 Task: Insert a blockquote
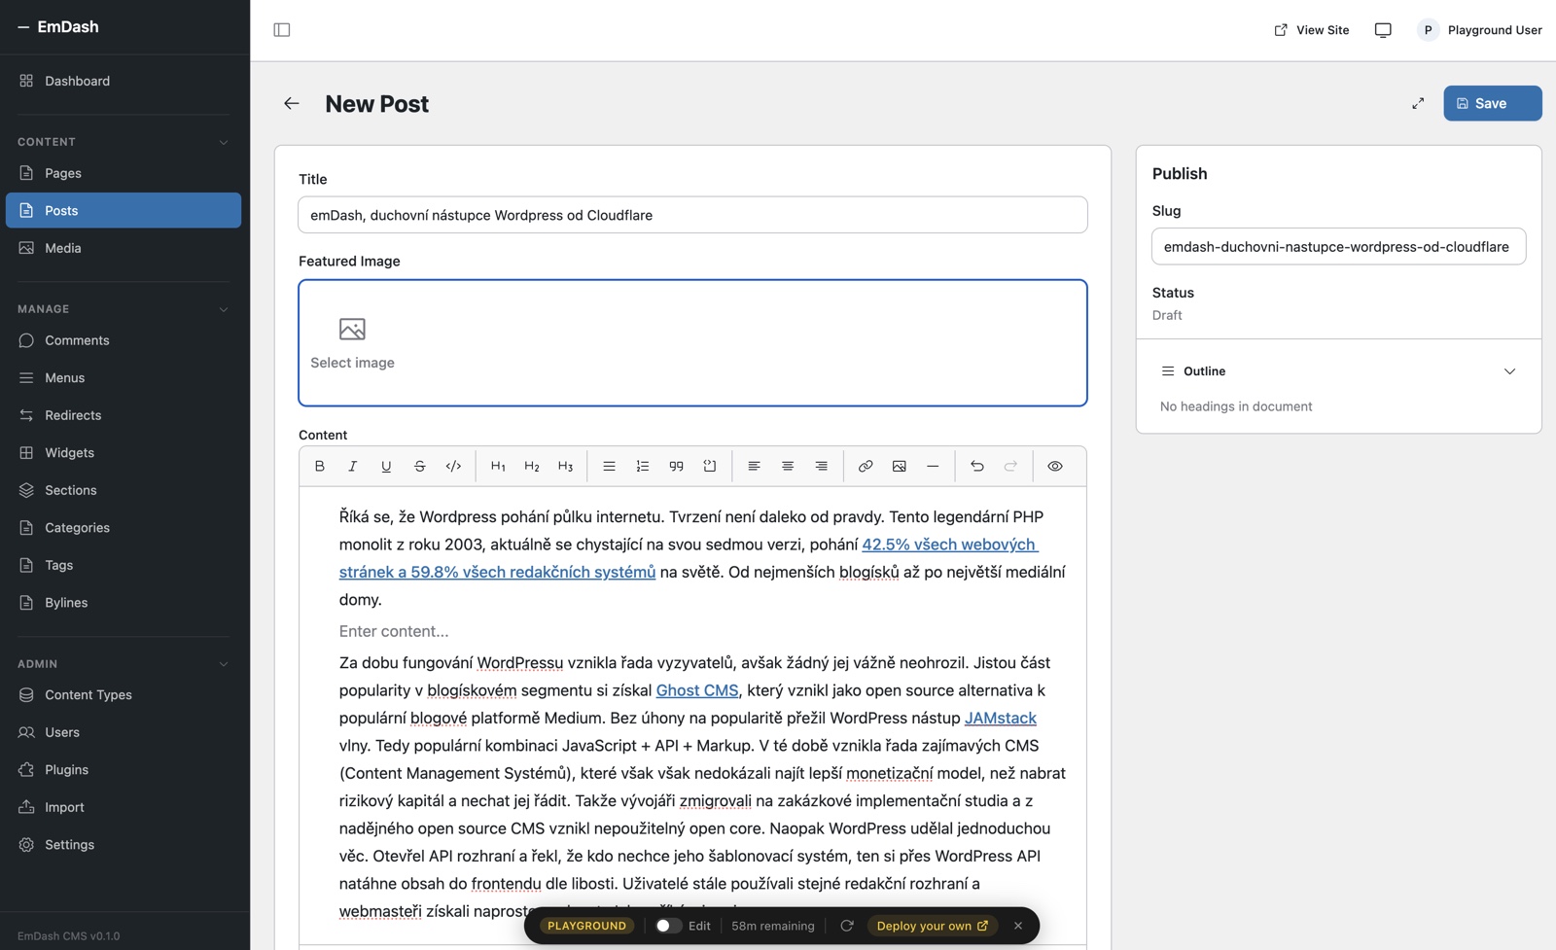[677, 467]
